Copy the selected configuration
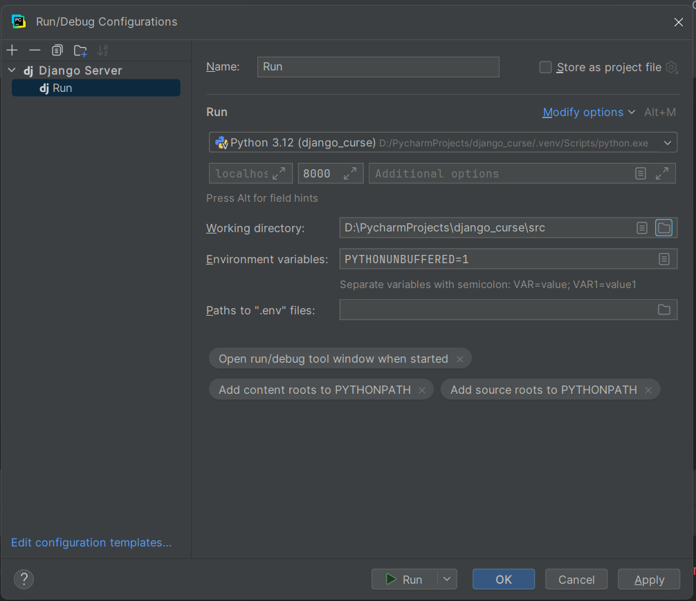 [57, 50]
